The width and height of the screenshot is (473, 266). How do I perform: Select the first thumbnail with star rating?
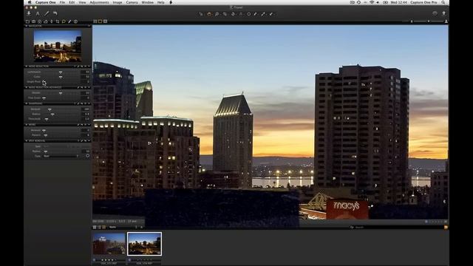(x=109, y=244)
